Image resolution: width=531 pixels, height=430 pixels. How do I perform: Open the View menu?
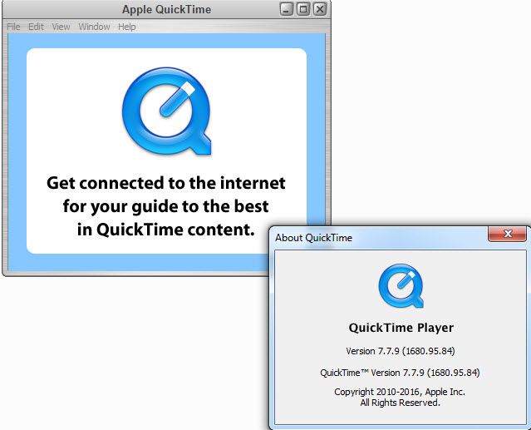[61, 27]
